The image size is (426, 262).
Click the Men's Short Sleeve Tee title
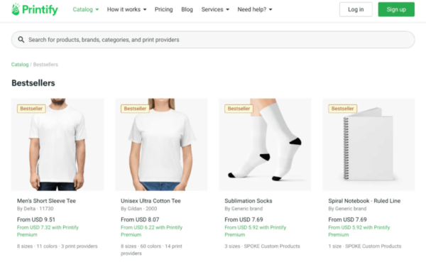46,201
